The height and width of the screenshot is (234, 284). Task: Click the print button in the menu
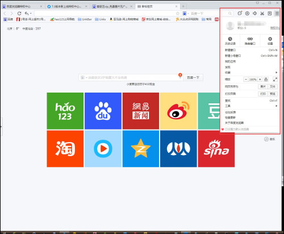(263, 94)
